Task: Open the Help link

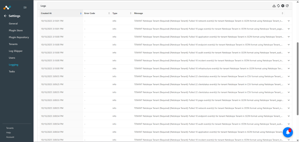Action: click(x=8, y=132)
